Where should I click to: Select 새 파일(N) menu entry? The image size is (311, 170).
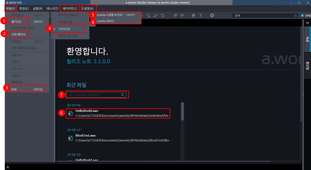pyautogui.click(x=27, y=15)
